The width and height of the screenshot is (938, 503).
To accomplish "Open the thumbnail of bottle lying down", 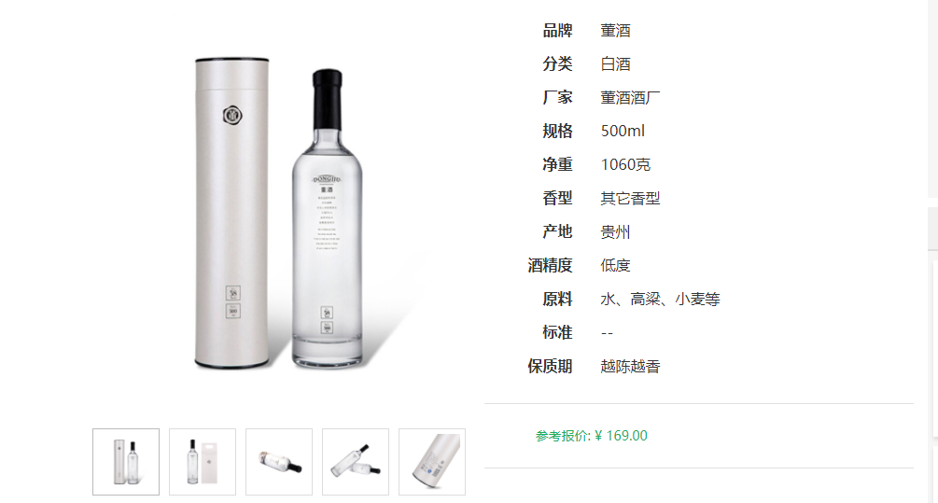I will [279, 462].
